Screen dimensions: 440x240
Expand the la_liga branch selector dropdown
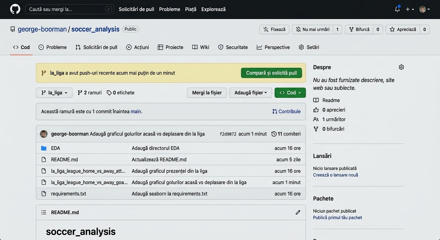point(54,93)
